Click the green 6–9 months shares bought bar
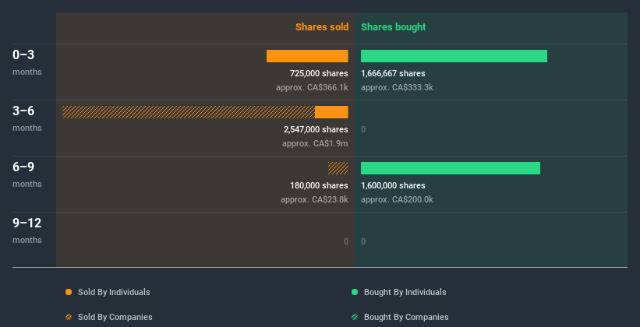 [450, 168]
